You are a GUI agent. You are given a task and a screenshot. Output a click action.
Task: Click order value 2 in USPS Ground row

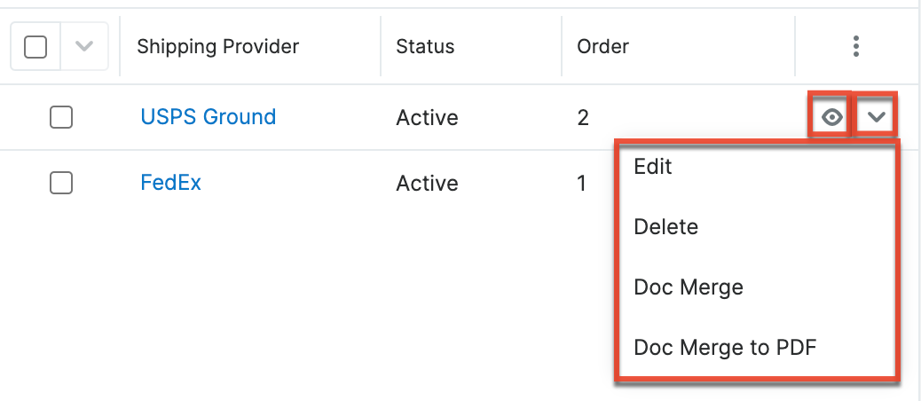click(583, 117)
